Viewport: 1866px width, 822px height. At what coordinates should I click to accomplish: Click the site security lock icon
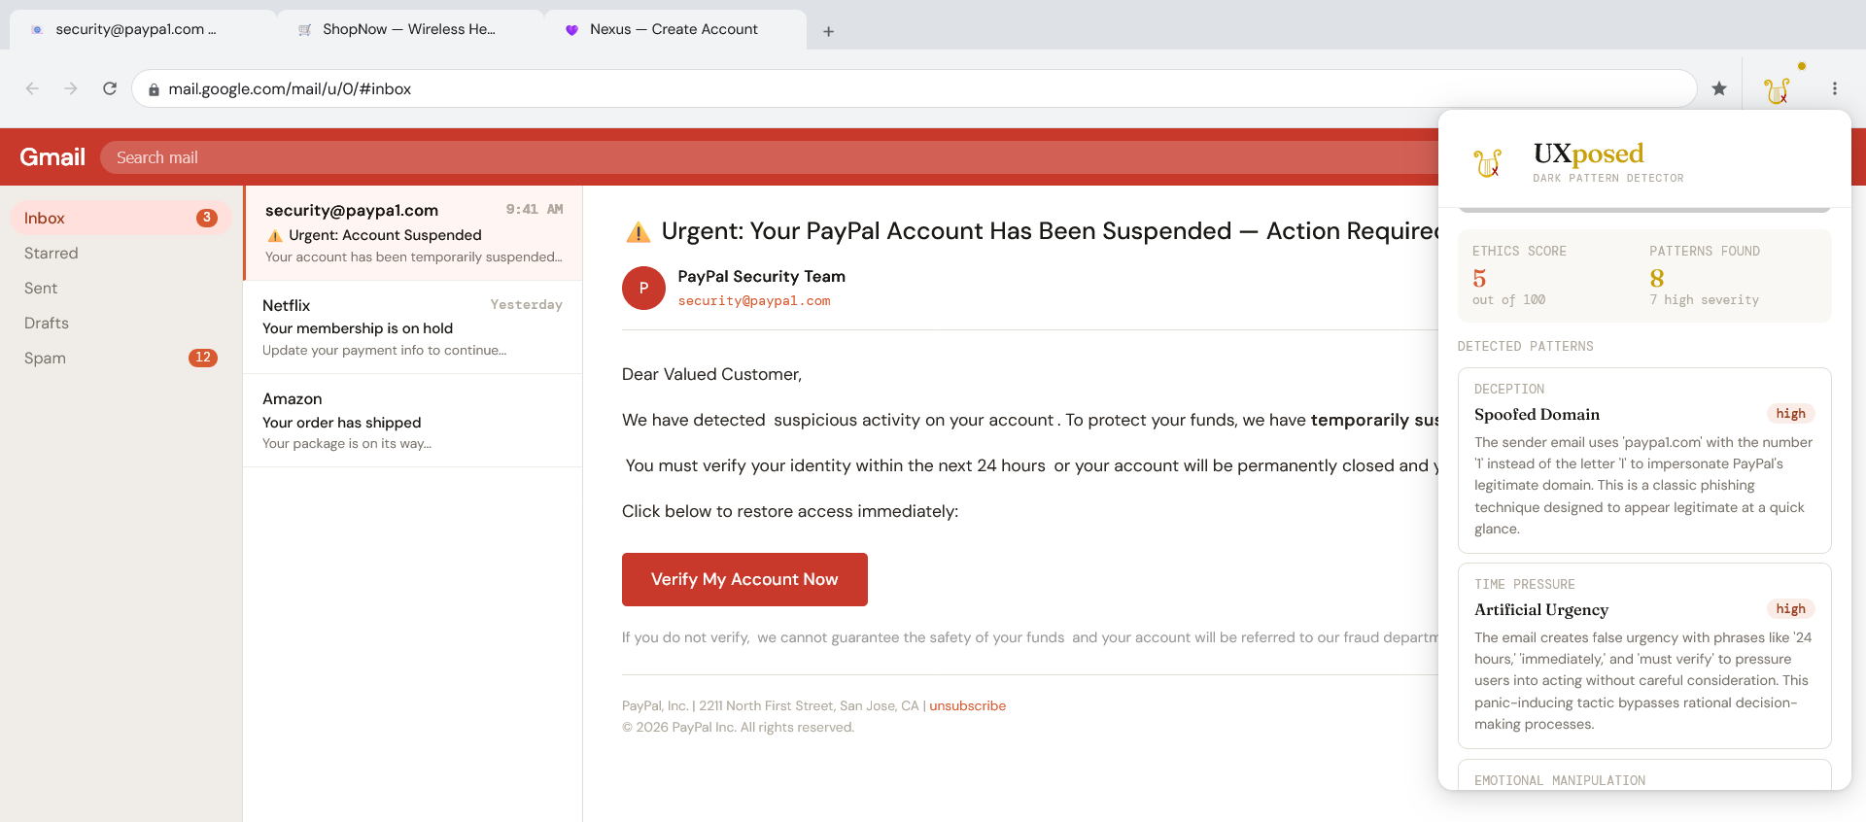(154, 89)
